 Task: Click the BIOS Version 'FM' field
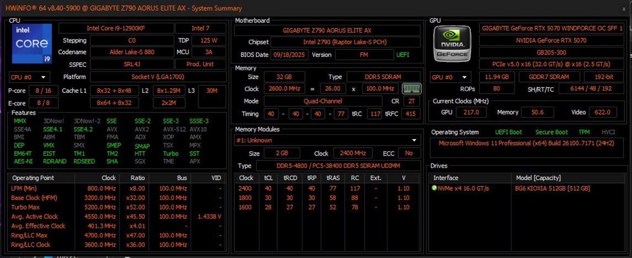point(363,54)
